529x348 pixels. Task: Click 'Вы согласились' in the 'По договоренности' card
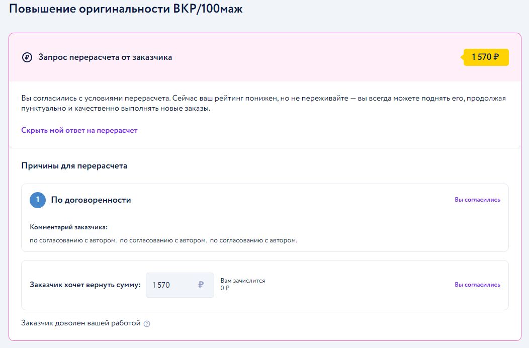pyautogui.click(x=477, y=200)
